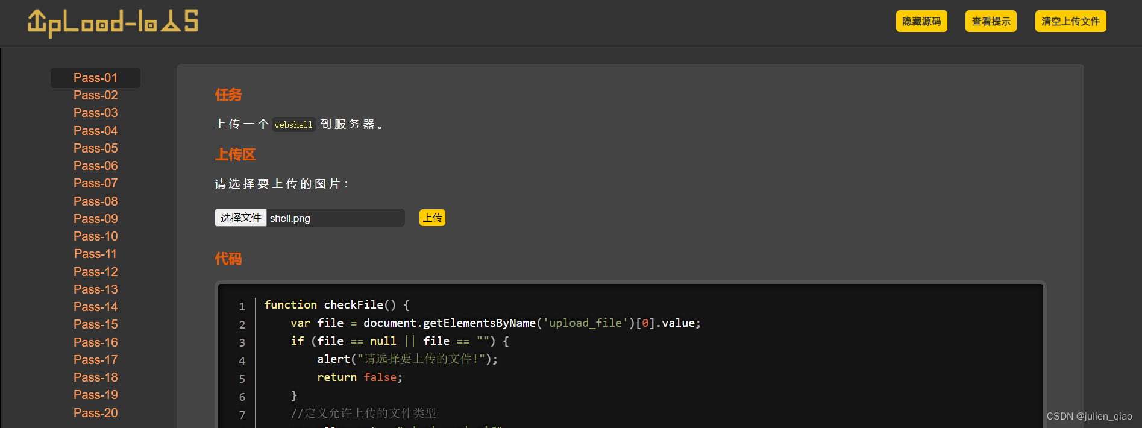Screen dimensions: 1142x428
Task: Click the shell.png selected file name
Action: (x=290, y=218)
